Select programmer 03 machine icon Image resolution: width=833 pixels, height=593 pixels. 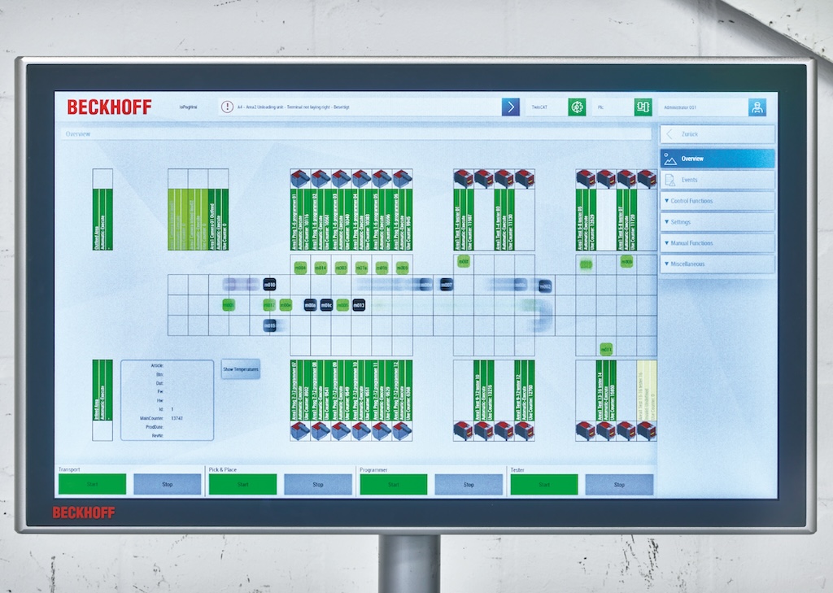[341, 178]
